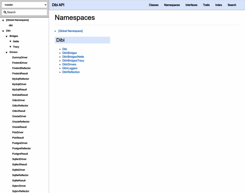Open Interfaces in top navigation
245x193 pixels.
pyautogui.click(x=191, y=5)
